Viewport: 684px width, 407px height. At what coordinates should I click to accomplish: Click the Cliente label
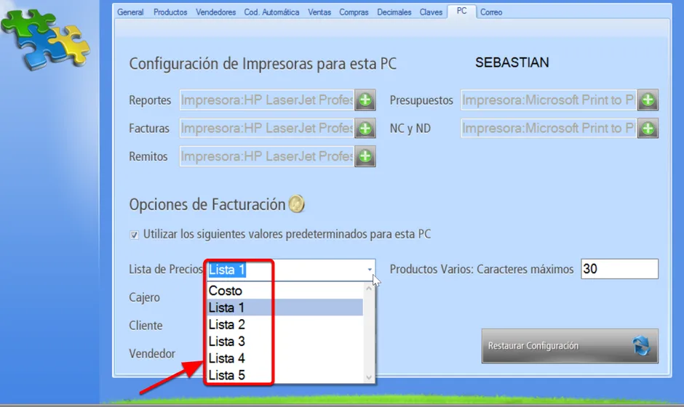146,326
